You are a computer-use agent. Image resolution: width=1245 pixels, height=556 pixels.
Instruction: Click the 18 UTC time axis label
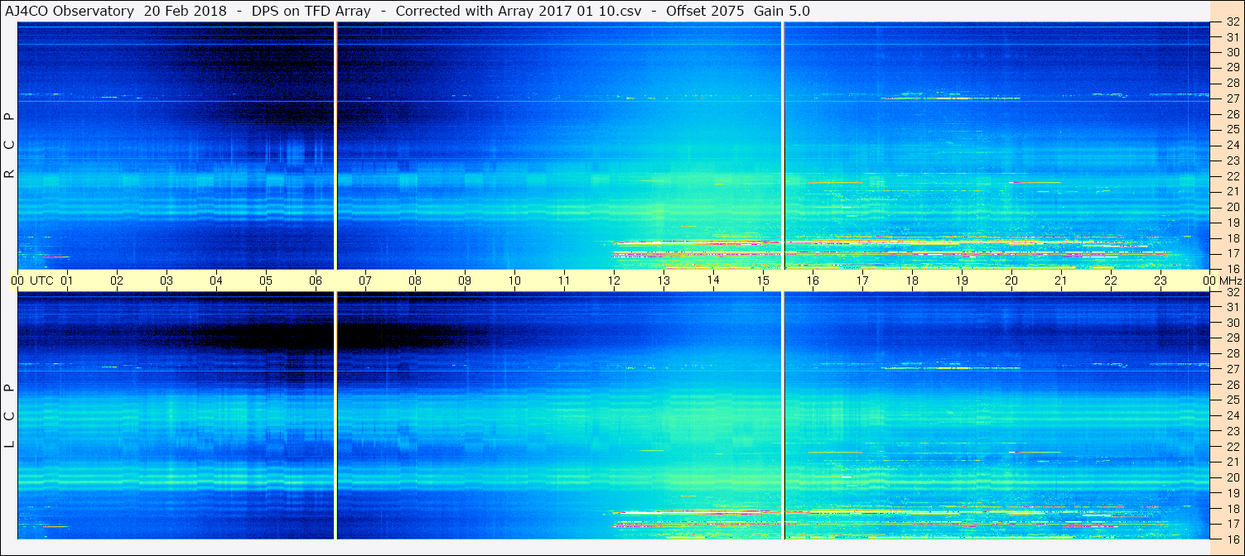click(x=912, y=280)
